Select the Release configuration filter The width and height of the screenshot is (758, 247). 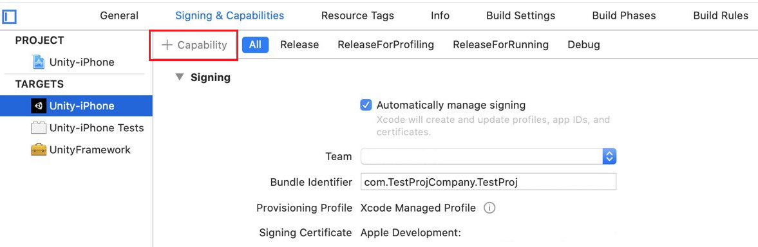click(x=299, y=45)
